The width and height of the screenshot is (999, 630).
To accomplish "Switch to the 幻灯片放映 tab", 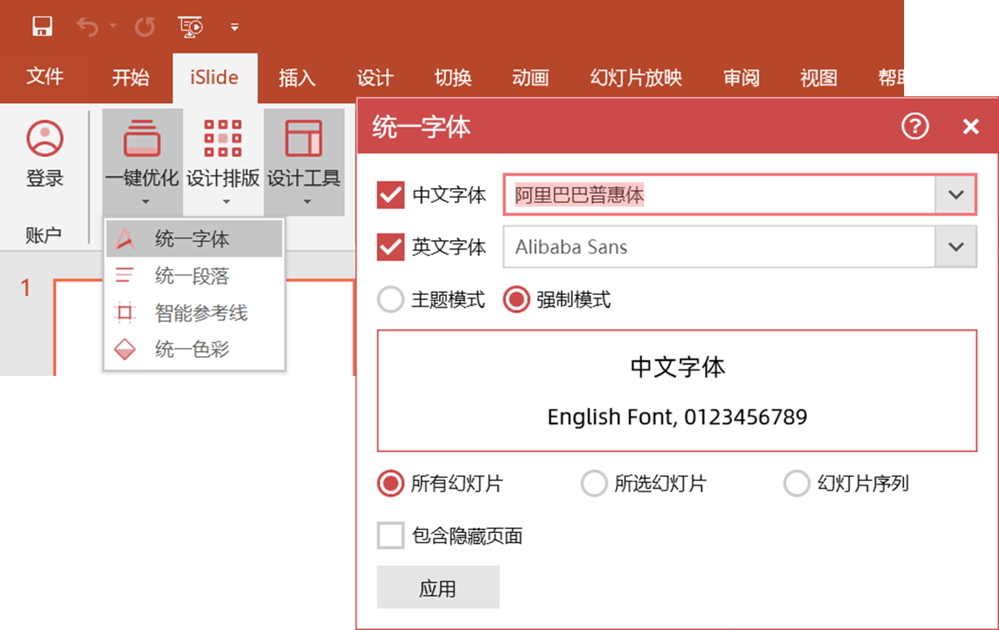I will click(x=636, y=77).
